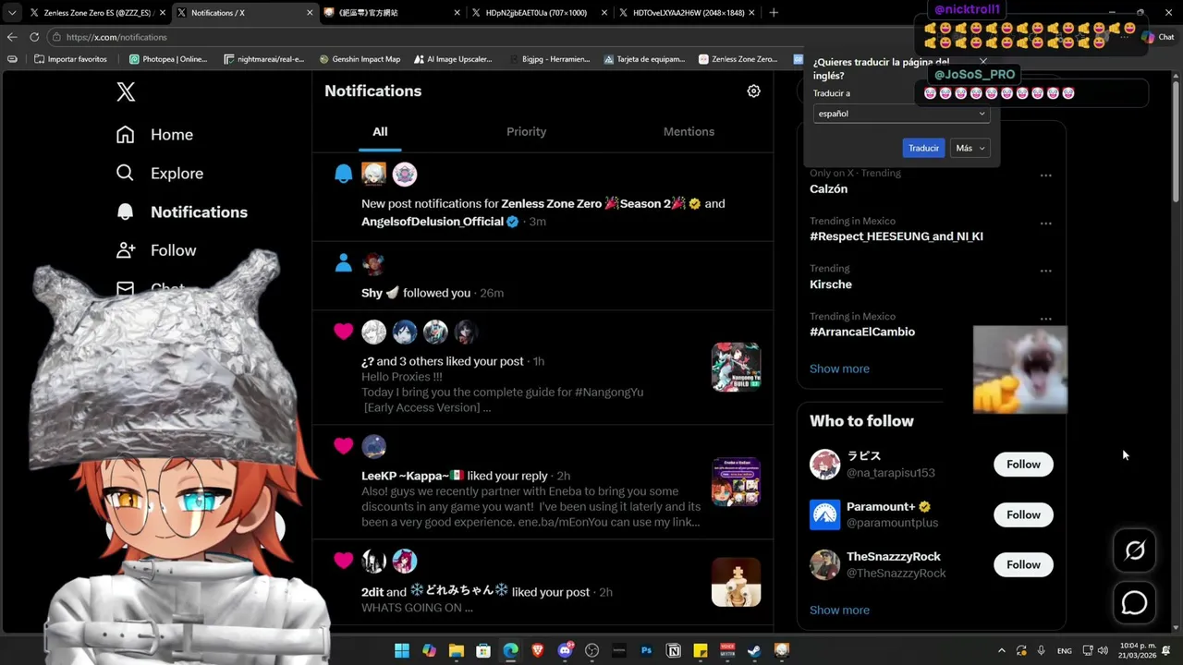Open browser tab search dropdown
Screen dimensions: 1183x665
click(x=12, y=13)
